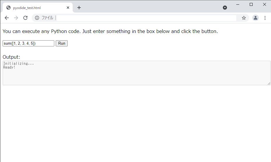Click the 'Ready!' line in output
Viewport: 271px width, 162px height.
tap(9, 67)
